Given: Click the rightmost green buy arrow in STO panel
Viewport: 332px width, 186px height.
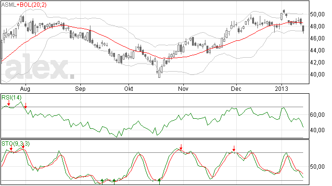Looking at the screenshot, I should tap(159, 182).
